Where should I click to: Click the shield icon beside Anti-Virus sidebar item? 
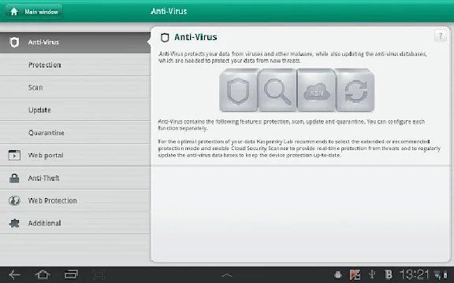click(14, 42)
